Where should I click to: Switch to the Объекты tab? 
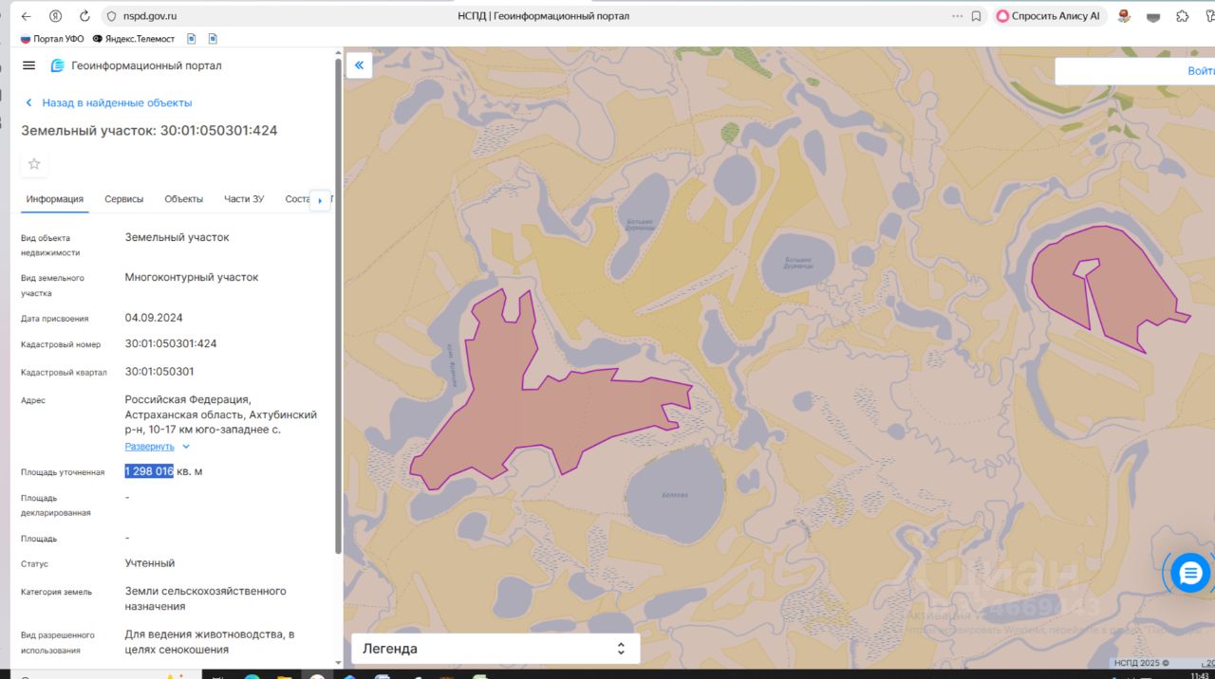click(x=184, y=199)
